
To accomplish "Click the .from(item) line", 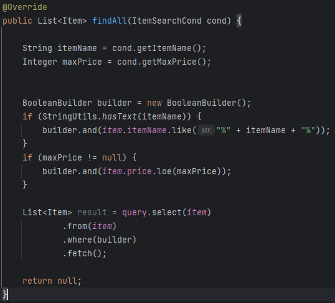I will point(90,226).
